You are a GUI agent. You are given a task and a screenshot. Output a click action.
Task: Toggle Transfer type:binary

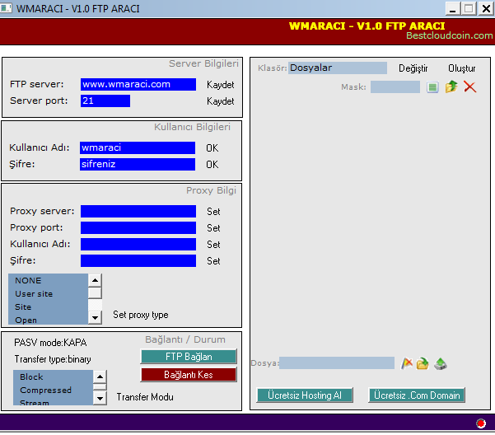pyautogui.click(x=53, y=359)
